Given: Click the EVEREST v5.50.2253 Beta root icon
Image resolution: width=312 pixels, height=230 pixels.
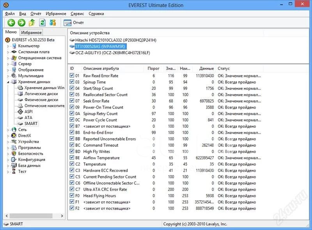Looking at the screenshot, I should [x=7, y=40].
